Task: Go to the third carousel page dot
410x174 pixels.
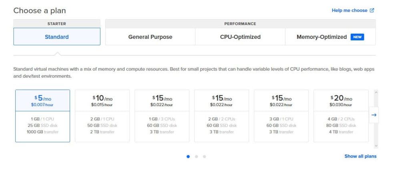Action: 204,156
